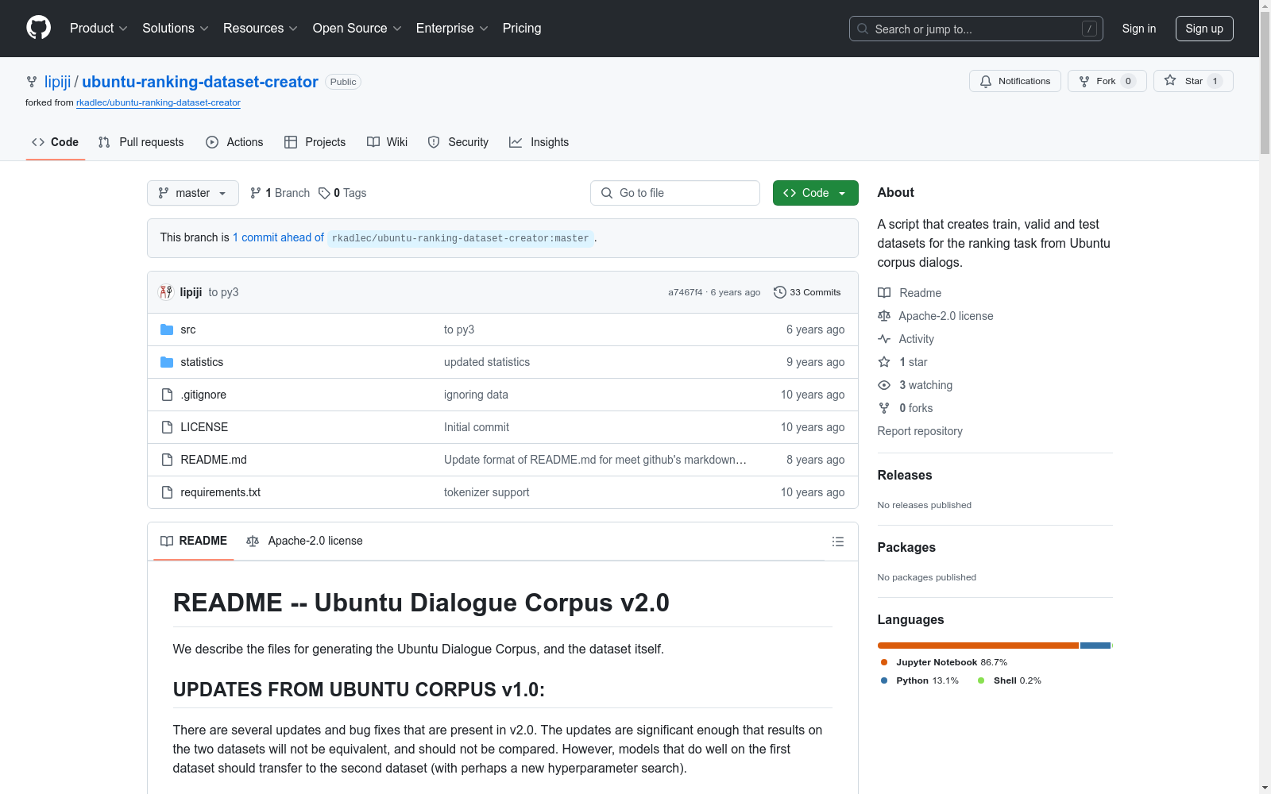Click the LICENSE file icon

click(x=167, y=427)
